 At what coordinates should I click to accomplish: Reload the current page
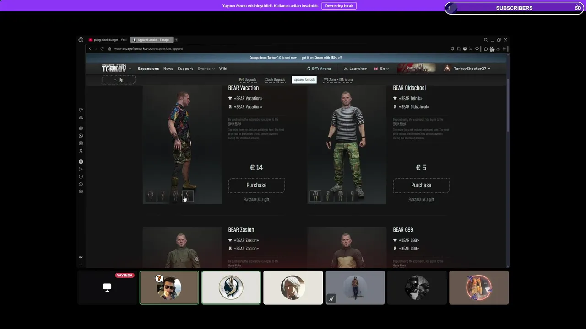(102, 49)
